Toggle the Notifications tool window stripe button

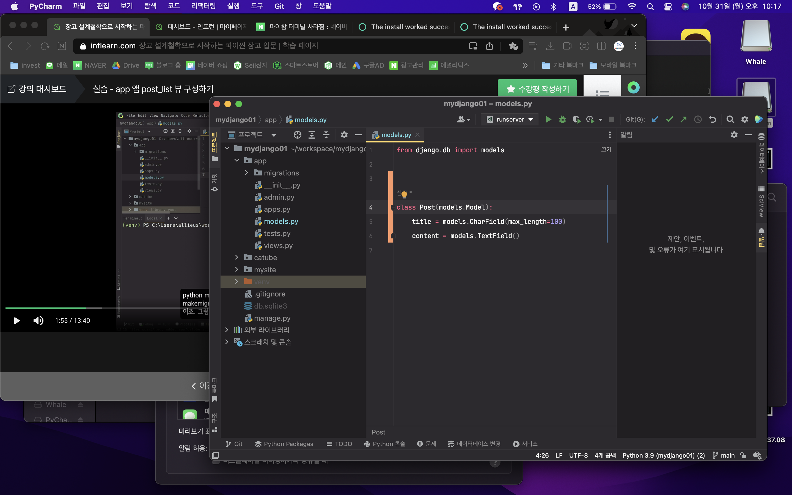(761, 237)
